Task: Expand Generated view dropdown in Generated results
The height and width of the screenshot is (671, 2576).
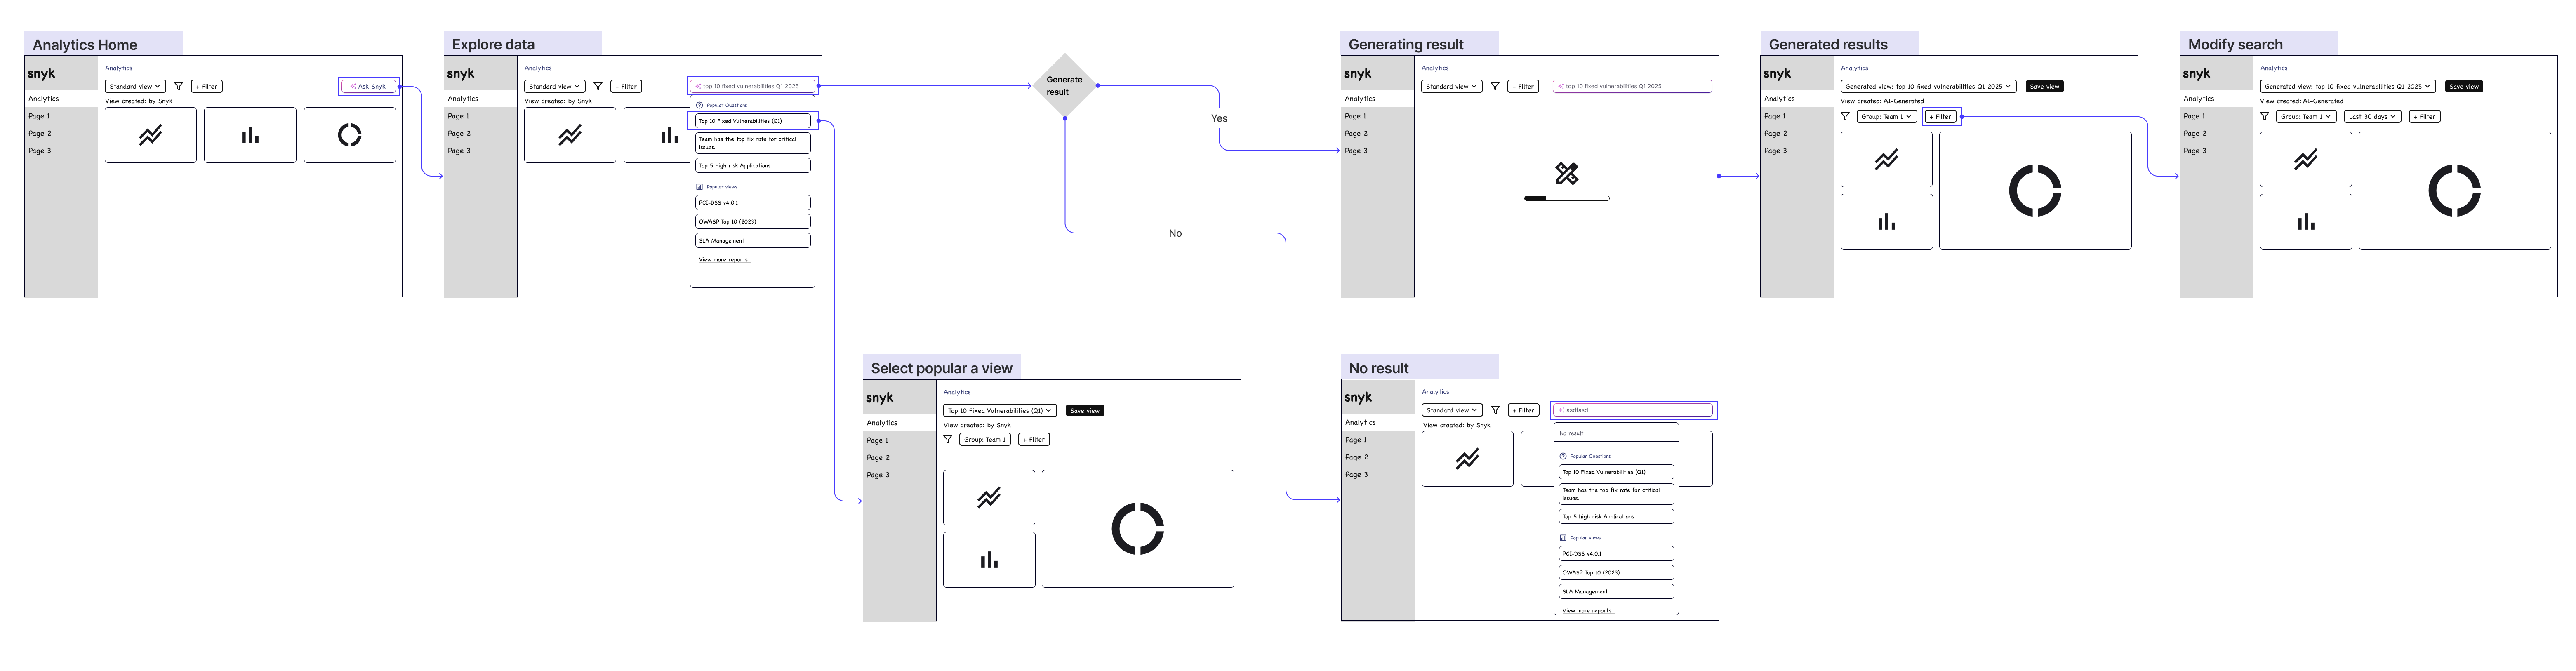Action: pyautogui.click(x=1928, y=87)
